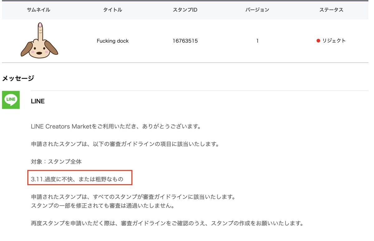This screenshot has height=241, width=374.
Task: Click the LINE sender name
Action: (x=38, y=101)
